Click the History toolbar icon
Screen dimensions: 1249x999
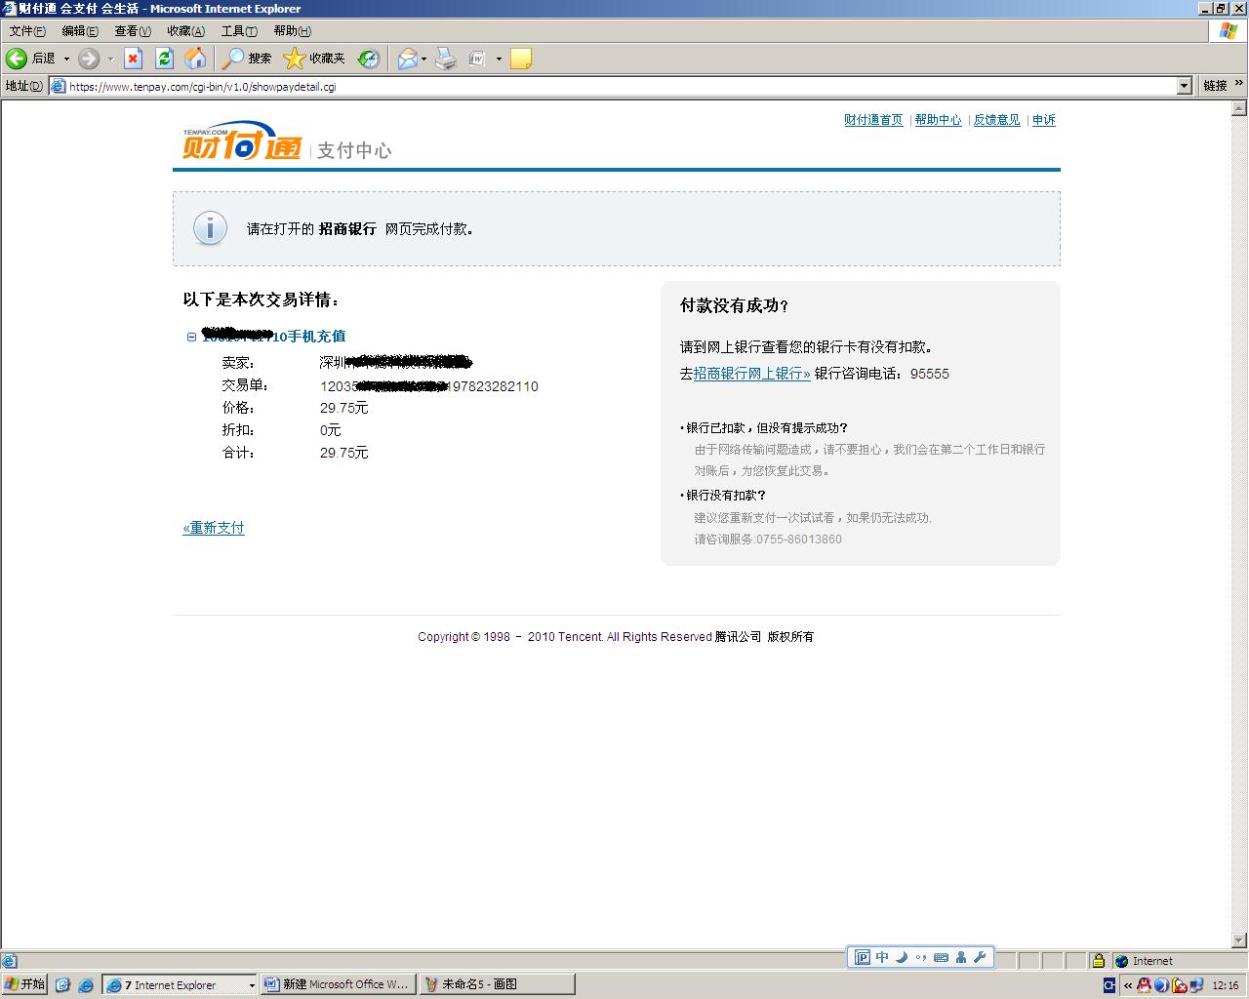[368, 59]
